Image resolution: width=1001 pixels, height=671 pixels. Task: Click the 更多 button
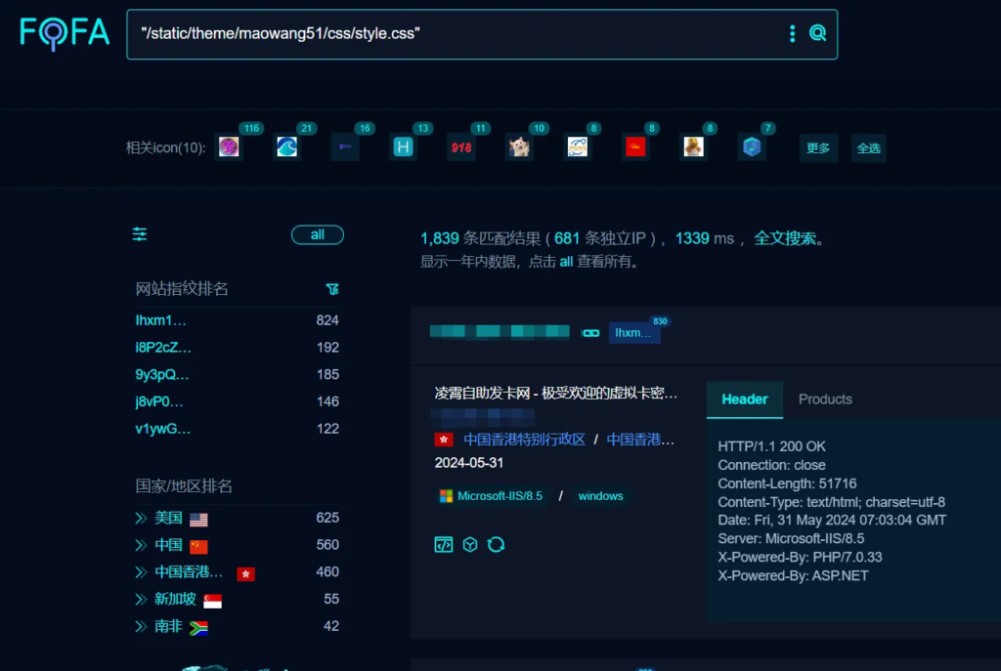click(818, 148)
